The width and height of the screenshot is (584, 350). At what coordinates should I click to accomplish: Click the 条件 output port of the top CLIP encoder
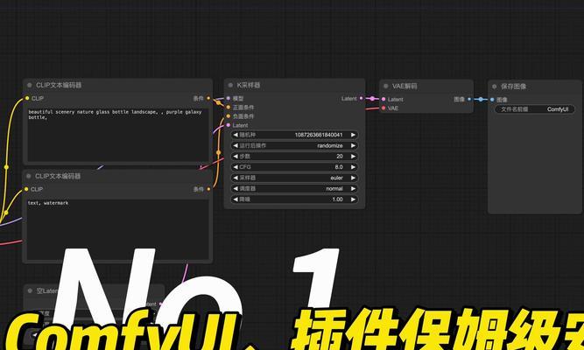point(208,98)
